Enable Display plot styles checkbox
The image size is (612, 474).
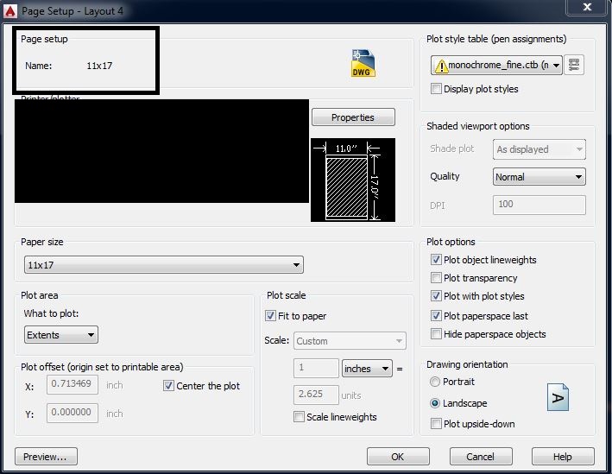[x=436, y=89]
